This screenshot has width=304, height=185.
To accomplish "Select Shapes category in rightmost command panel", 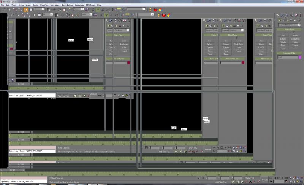I will click(283, 21).
